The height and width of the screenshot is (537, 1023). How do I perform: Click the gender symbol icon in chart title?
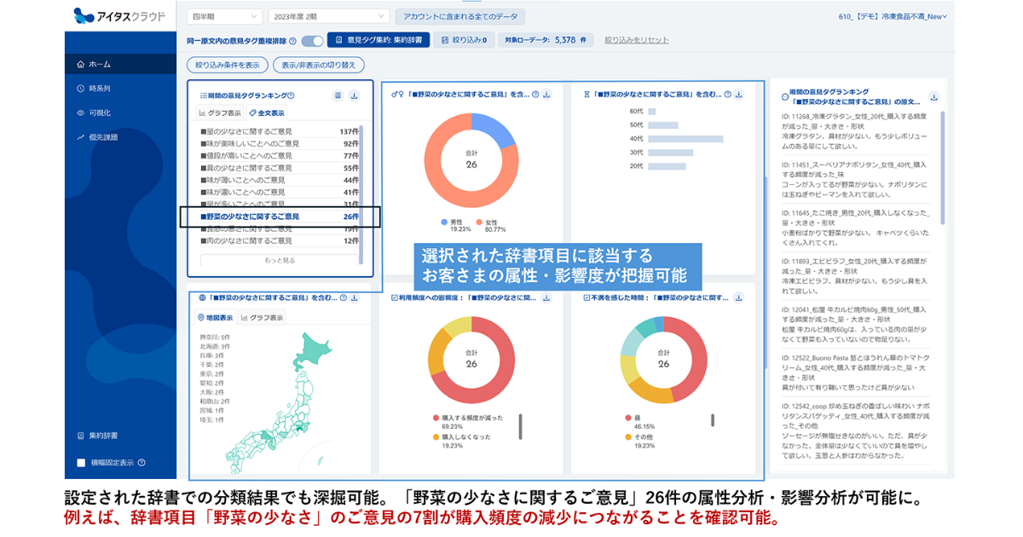[x=396, y=95]
